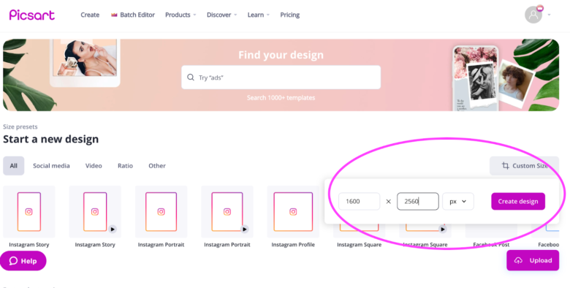Switch to the Video tab

point(94,166)
